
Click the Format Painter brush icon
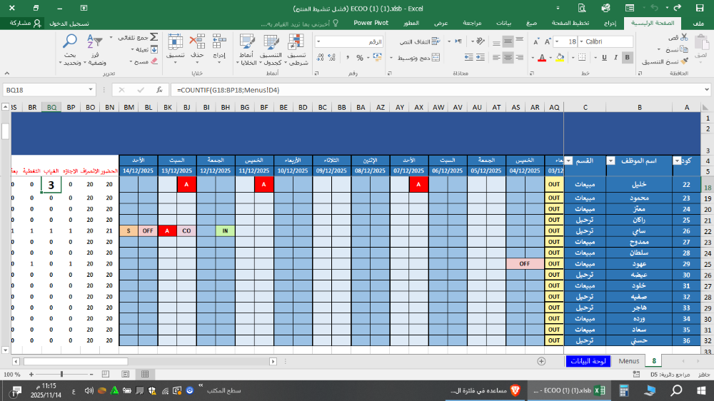(685, 62)
